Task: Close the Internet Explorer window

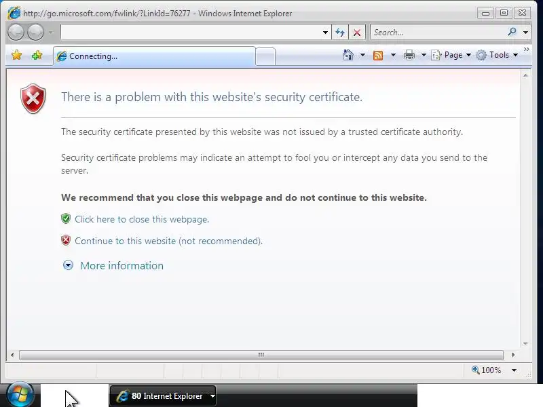Action: click(522, 13)
